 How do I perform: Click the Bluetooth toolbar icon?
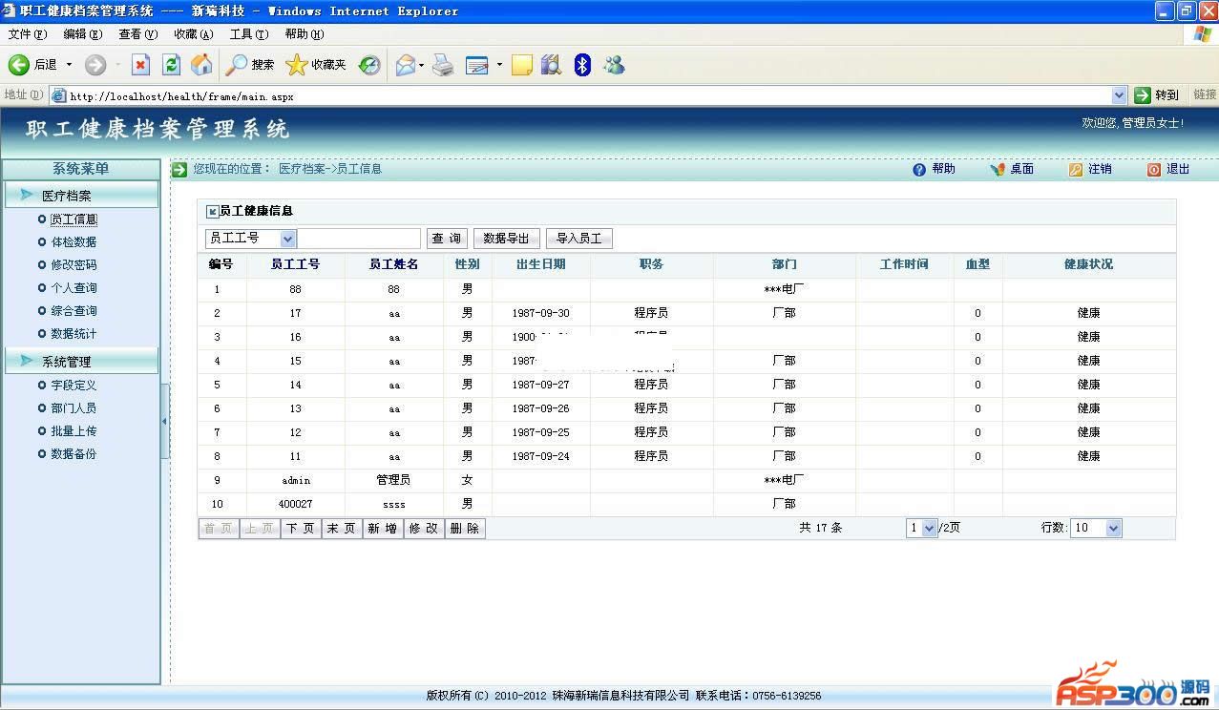582,65
